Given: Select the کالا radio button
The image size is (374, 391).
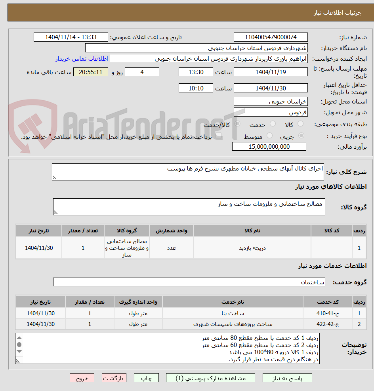Looking at the screenshot, I should click(301, 123).
